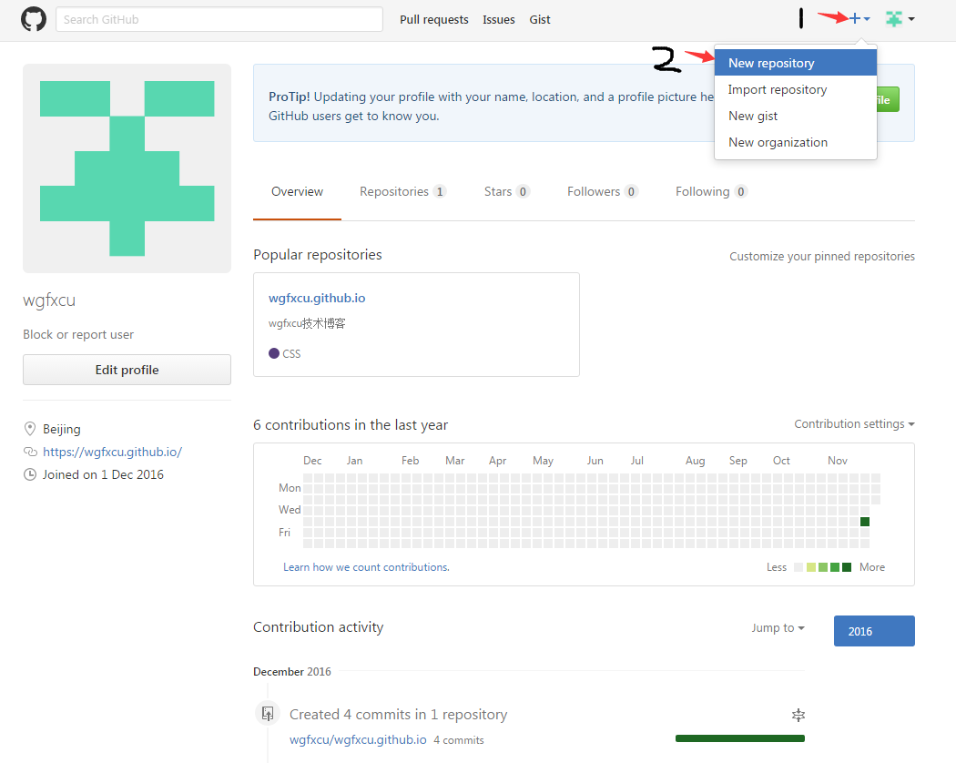Expand the Jump to dropdown

click(778, 627)
